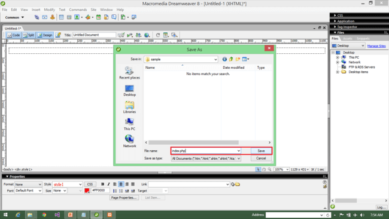Viewport: 389px width, 219px height.
Task: Insert a Hyperlink from the Common bar
Action: [x=37, y=17]
